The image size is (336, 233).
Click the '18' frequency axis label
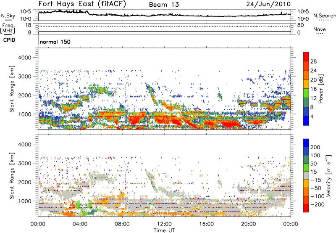[x=28, y=25]
